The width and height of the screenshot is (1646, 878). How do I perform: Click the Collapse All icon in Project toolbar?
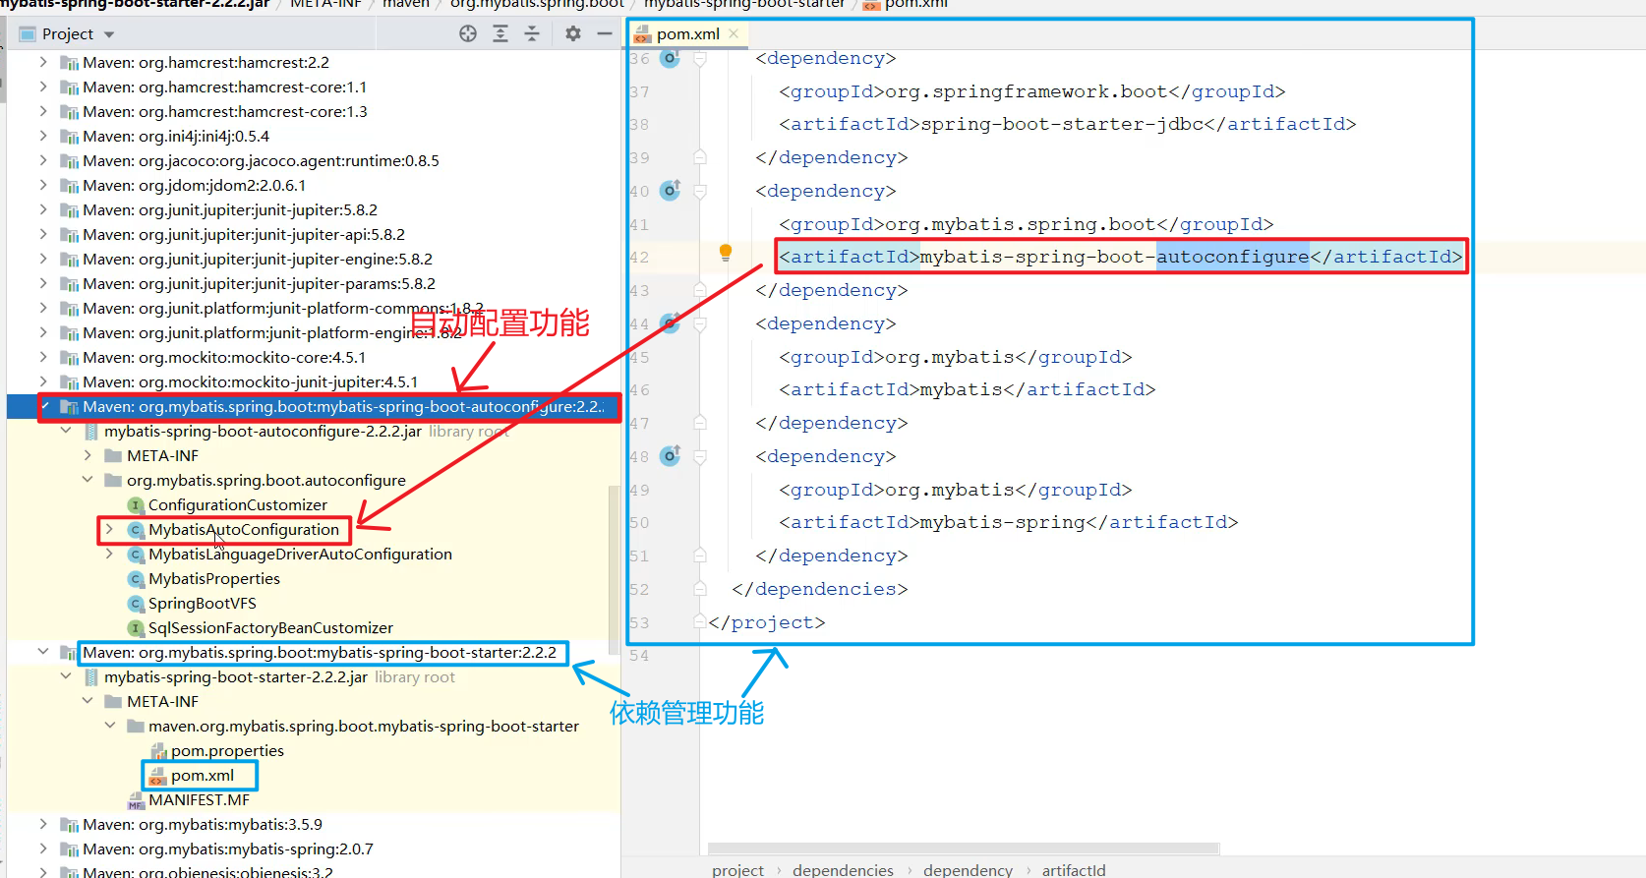[x=532, y=34]
